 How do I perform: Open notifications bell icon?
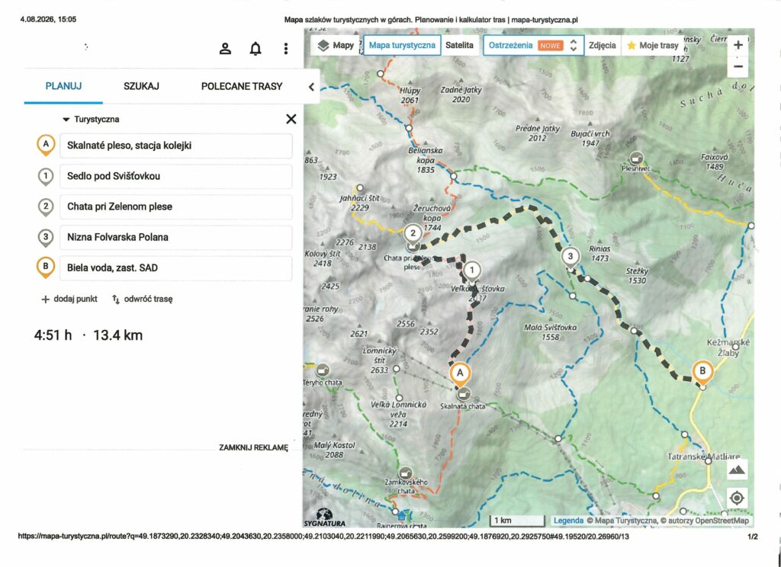[256, 48]
